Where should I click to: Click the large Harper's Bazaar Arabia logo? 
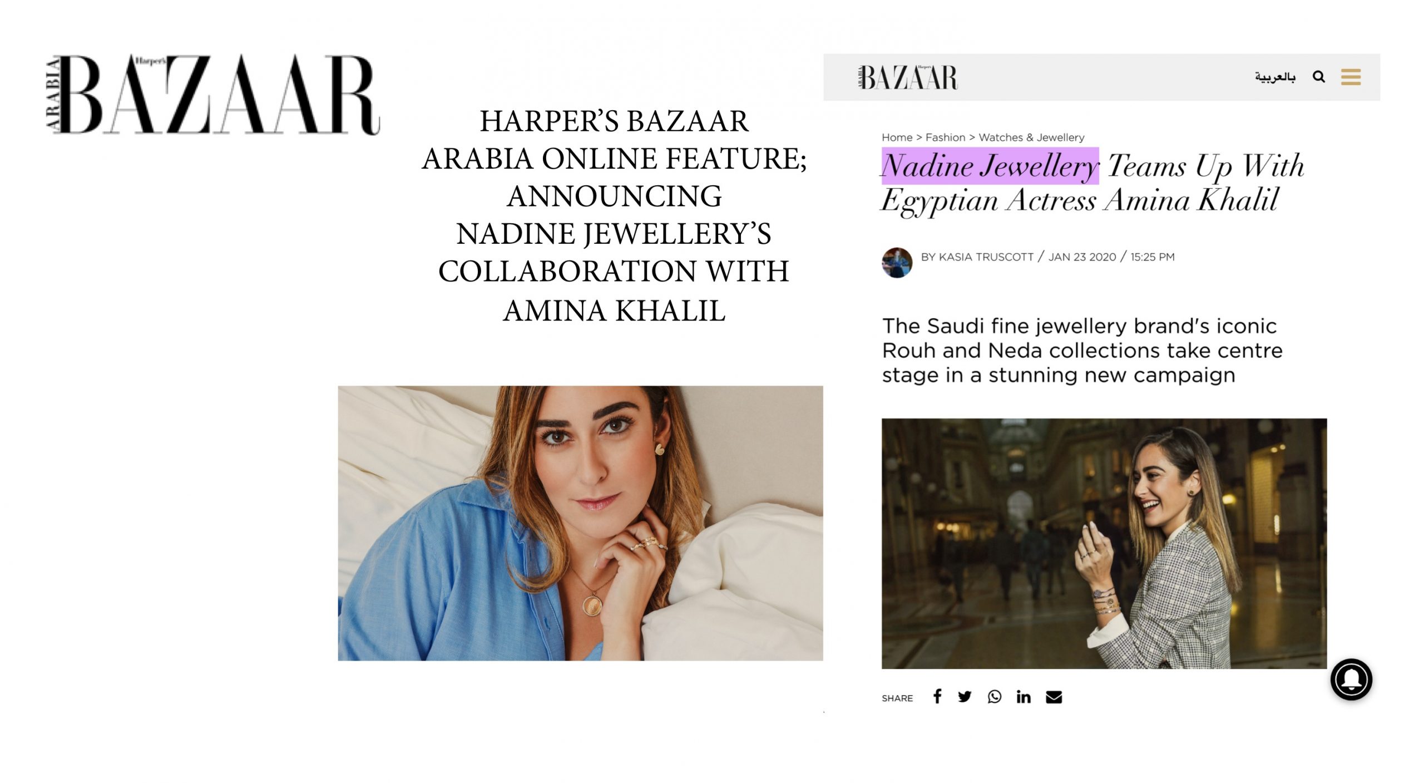(x=212, y=94)
